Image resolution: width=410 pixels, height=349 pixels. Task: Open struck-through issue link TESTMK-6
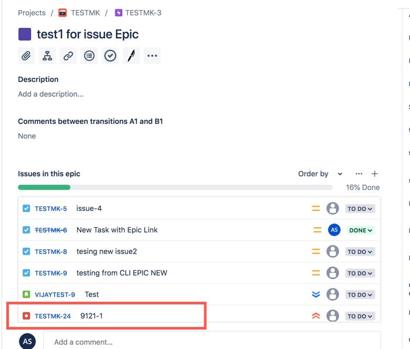[x=51, y=230]
